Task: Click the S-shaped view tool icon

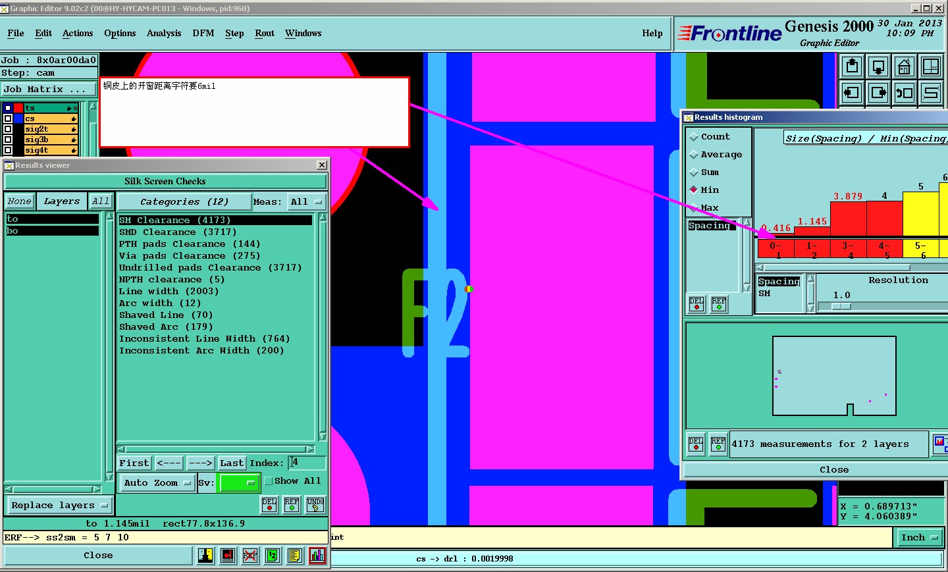Action: click(931, 93)
